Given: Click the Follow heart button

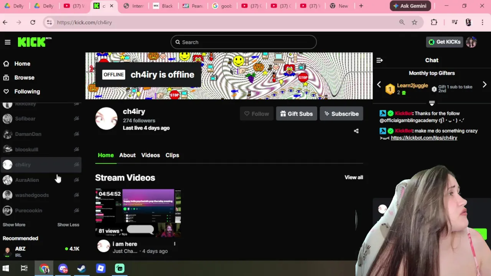Looking at the screenshot, I should (257, 114).
